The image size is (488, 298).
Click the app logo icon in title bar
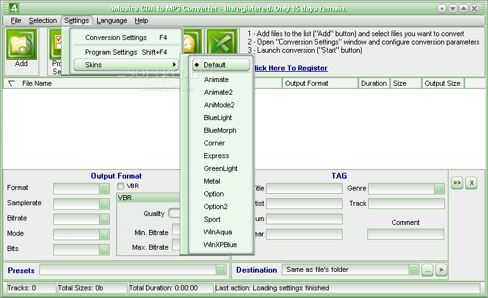[x=14, y=8]
